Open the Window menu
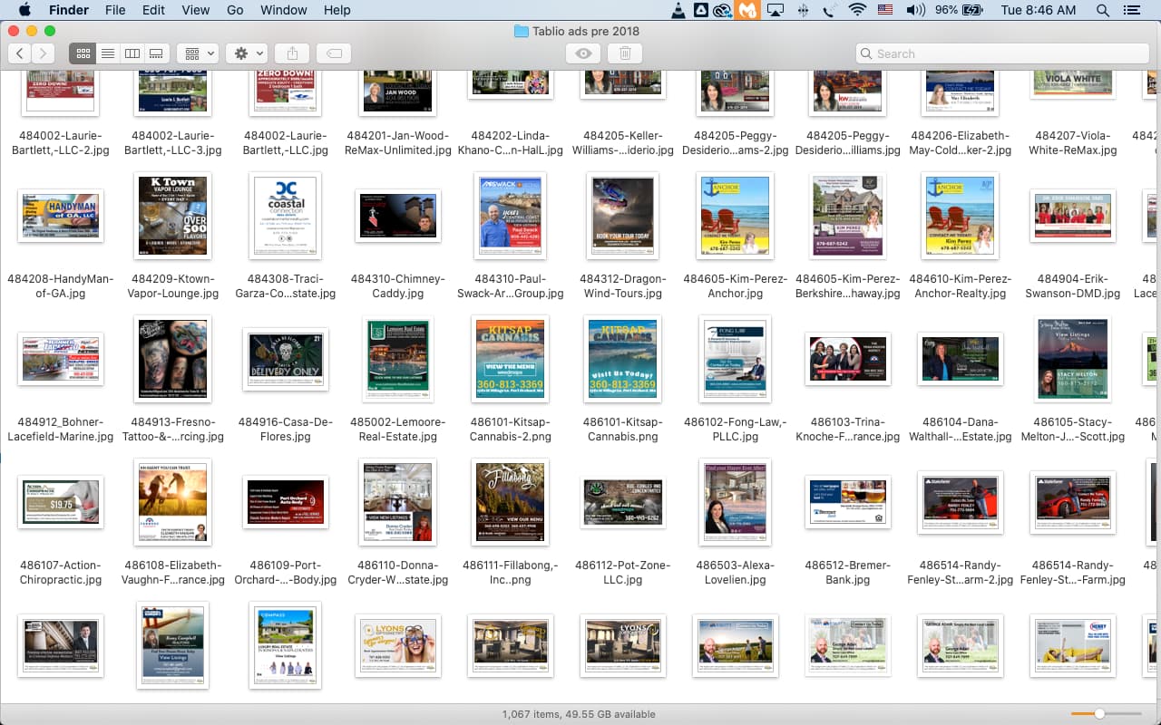 283,10
